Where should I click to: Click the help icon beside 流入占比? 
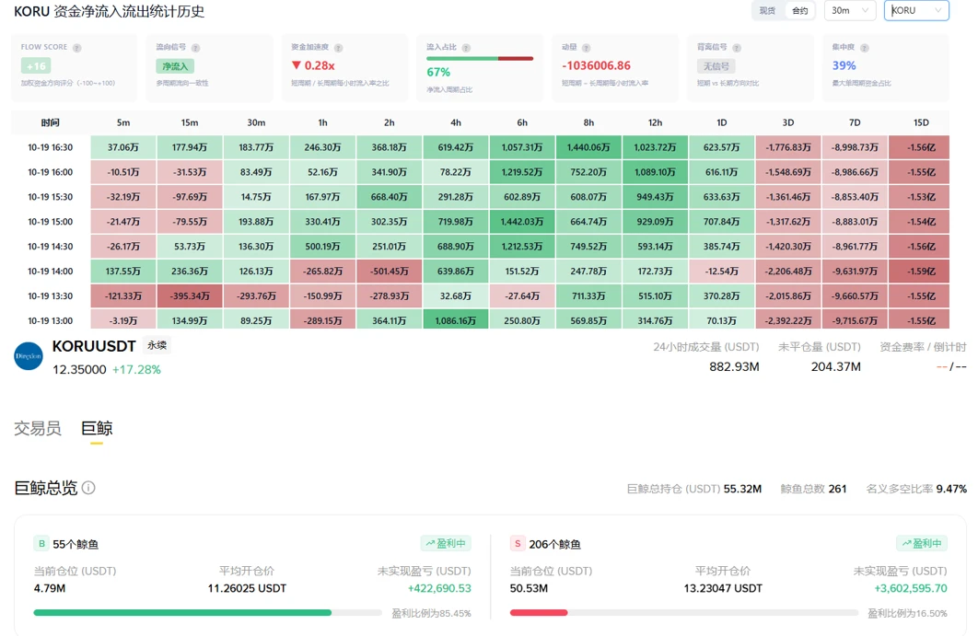(466, 48)
